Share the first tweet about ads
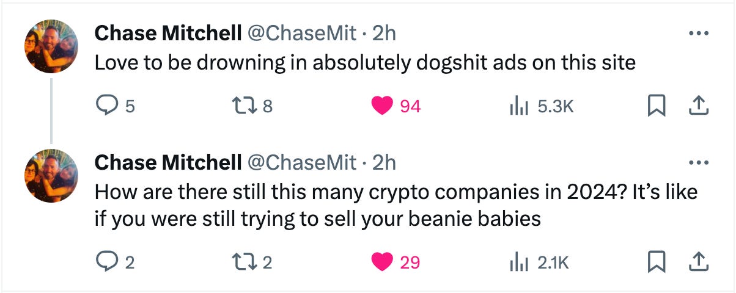 tap(697, 107)
